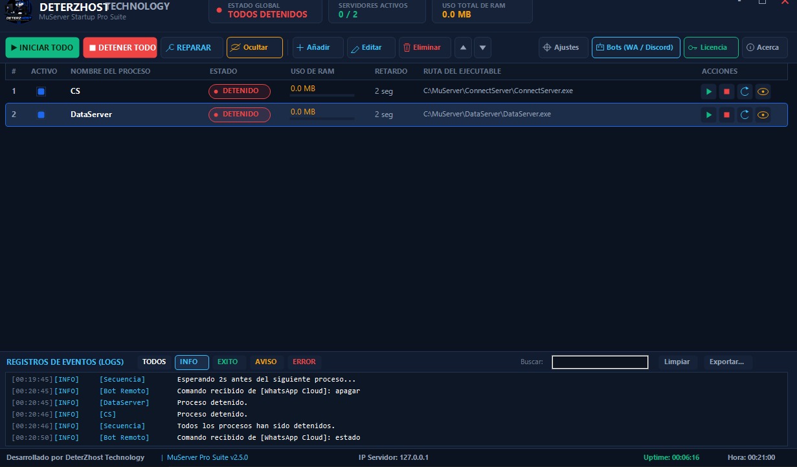Click the DeterZhost logo icon

coord(18,12)
